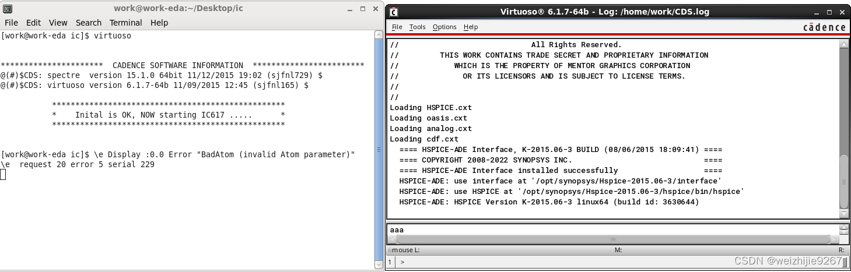This screenshot has height=272, width=851.
Task: Minimize the terminal window
Action: (349, 9)
